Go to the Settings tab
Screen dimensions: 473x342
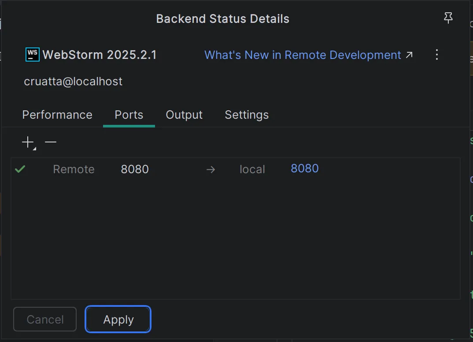pyautogui.click(x=247, y=115)
